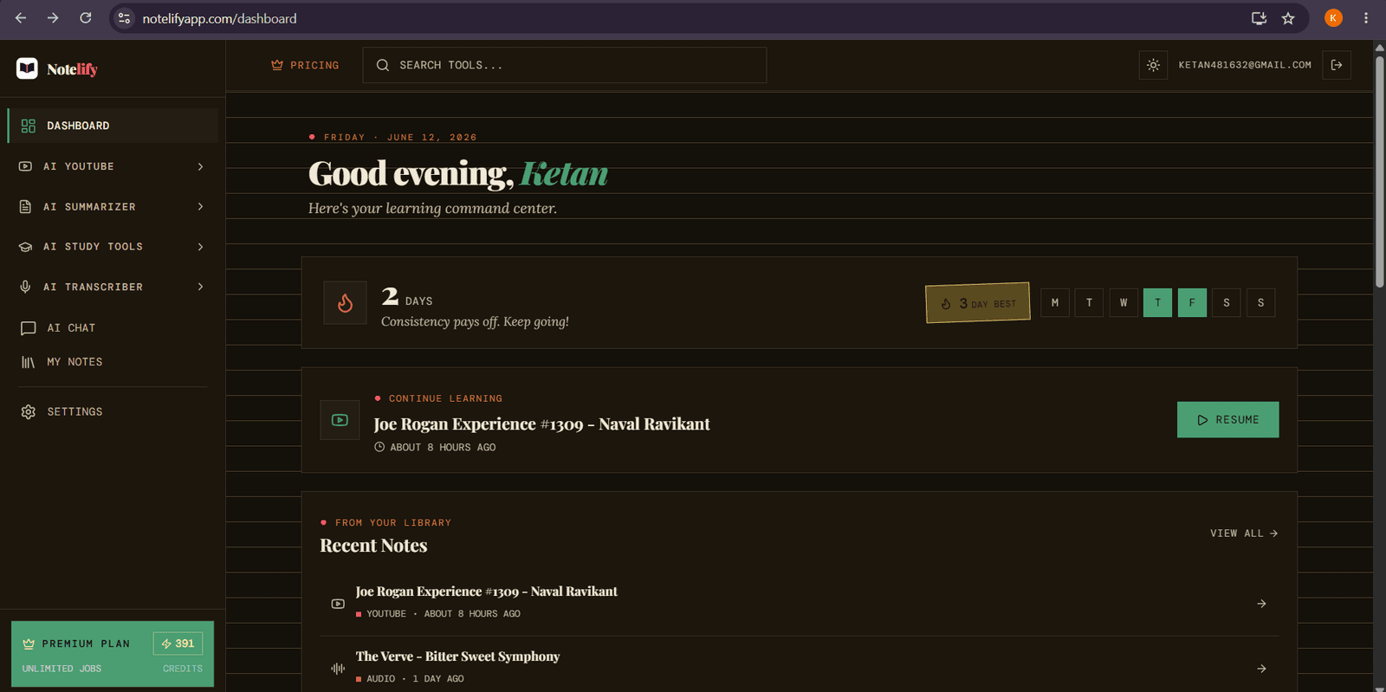
Task: Click the 3 day best streak badge
Action: point(978,303)
